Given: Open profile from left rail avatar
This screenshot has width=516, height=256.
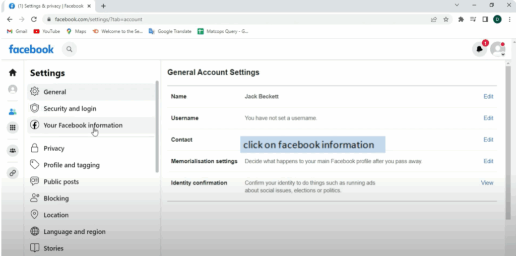Looking at the screenshot, I should (13, 89).
